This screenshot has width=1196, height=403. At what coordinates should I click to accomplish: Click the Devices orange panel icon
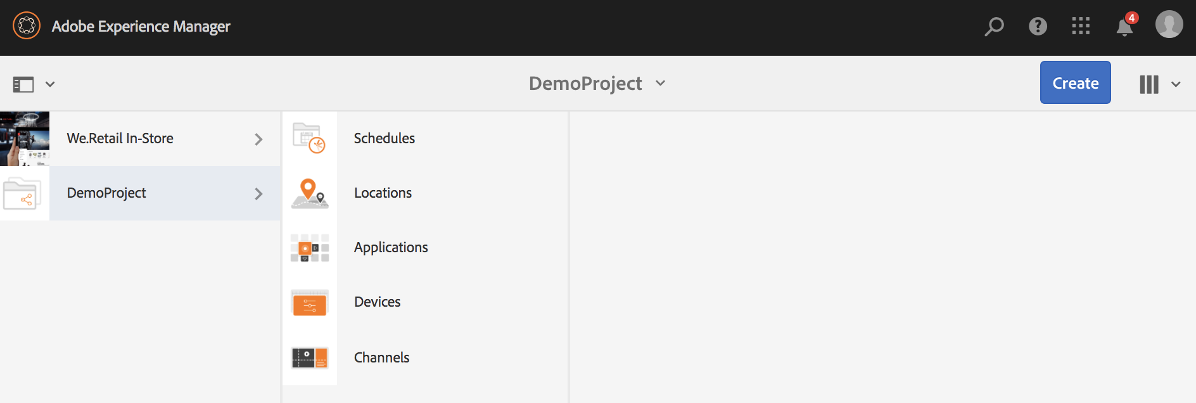310,303
